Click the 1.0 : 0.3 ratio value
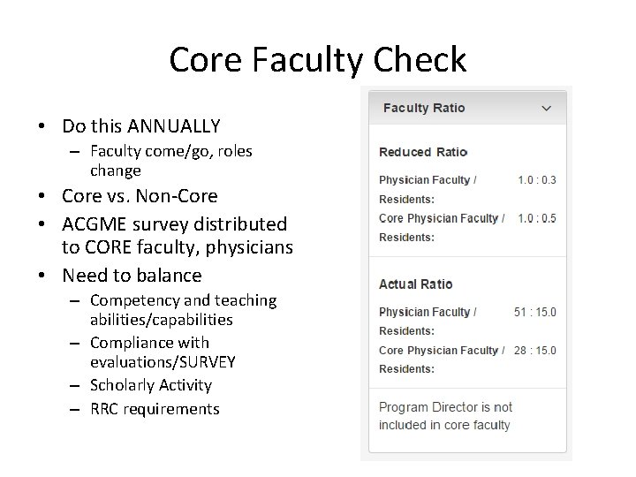 [536, 180]
